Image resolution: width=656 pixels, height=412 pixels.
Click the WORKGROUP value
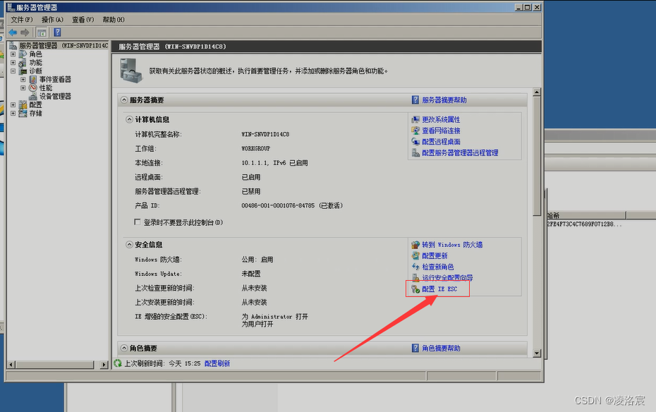coord(255,148)
